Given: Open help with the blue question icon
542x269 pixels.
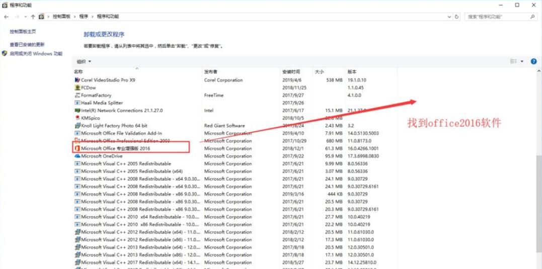Looking at the screenshot, I should tap(532, 61).
